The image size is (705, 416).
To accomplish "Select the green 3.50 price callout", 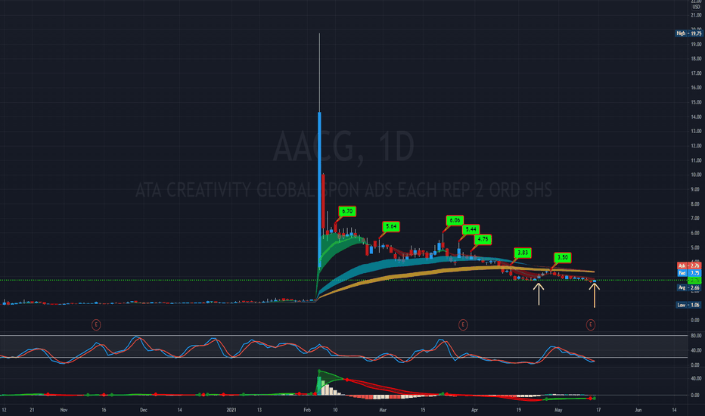I will pos(563,258).
